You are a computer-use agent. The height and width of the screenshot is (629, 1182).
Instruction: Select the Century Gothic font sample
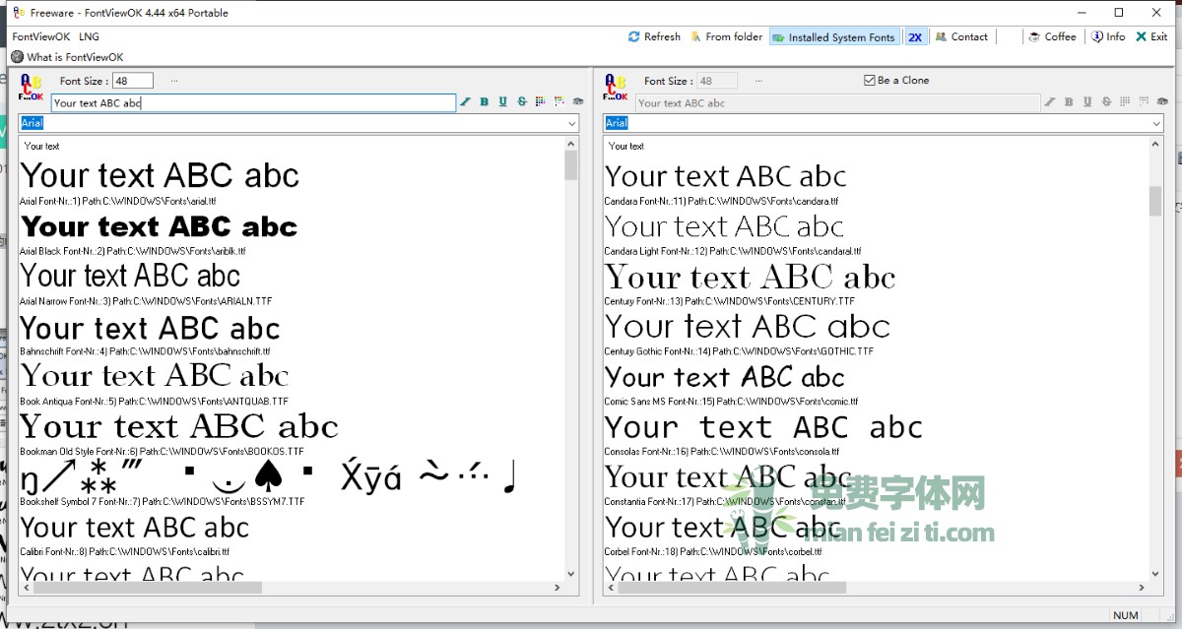[x=747, y=327]
